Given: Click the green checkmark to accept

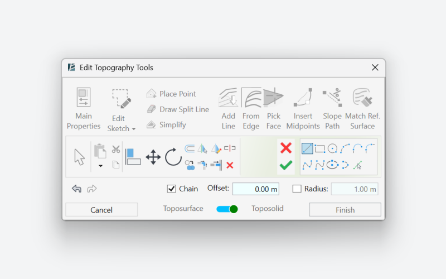Looking at the screenshot, I should pyautogui.click(x=286, y=165).
